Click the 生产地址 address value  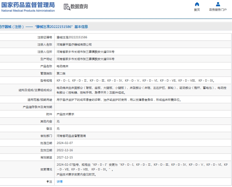click(x=86, y=59)
